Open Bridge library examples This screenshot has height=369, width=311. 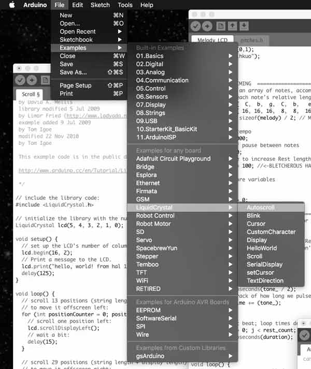coord(182,167)
